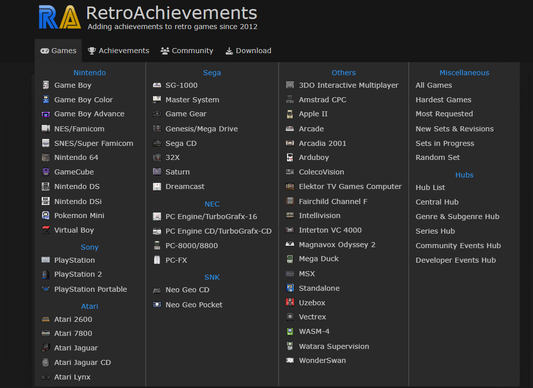Open the Community menu

pyautogui.click(x=187, y=50)
